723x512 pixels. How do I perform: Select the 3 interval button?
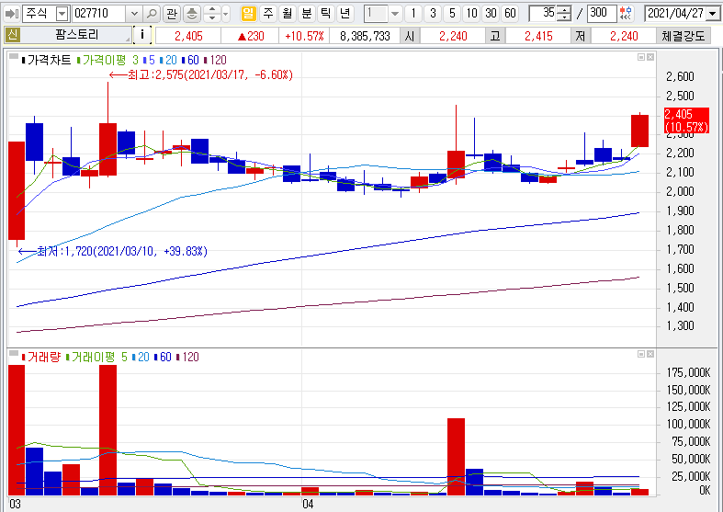pos(433,14)
